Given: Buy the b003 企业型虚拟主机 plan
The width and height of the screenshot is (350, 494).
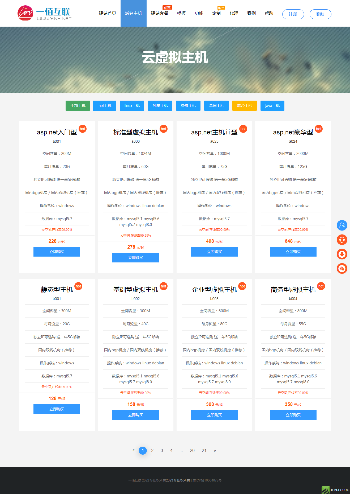Looking at the screenshot, I should click(x=214, y=415).
